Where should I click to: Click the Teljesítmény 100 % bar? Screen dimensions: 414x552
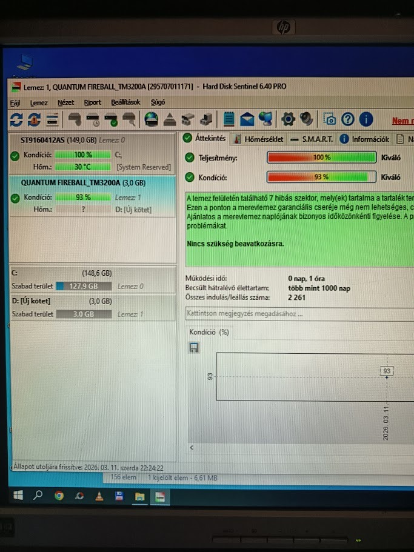(x=321, y=158)
